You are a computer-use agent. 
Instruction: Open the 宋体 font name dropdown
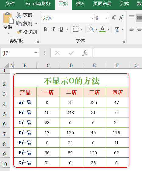[x=92, y=18]
